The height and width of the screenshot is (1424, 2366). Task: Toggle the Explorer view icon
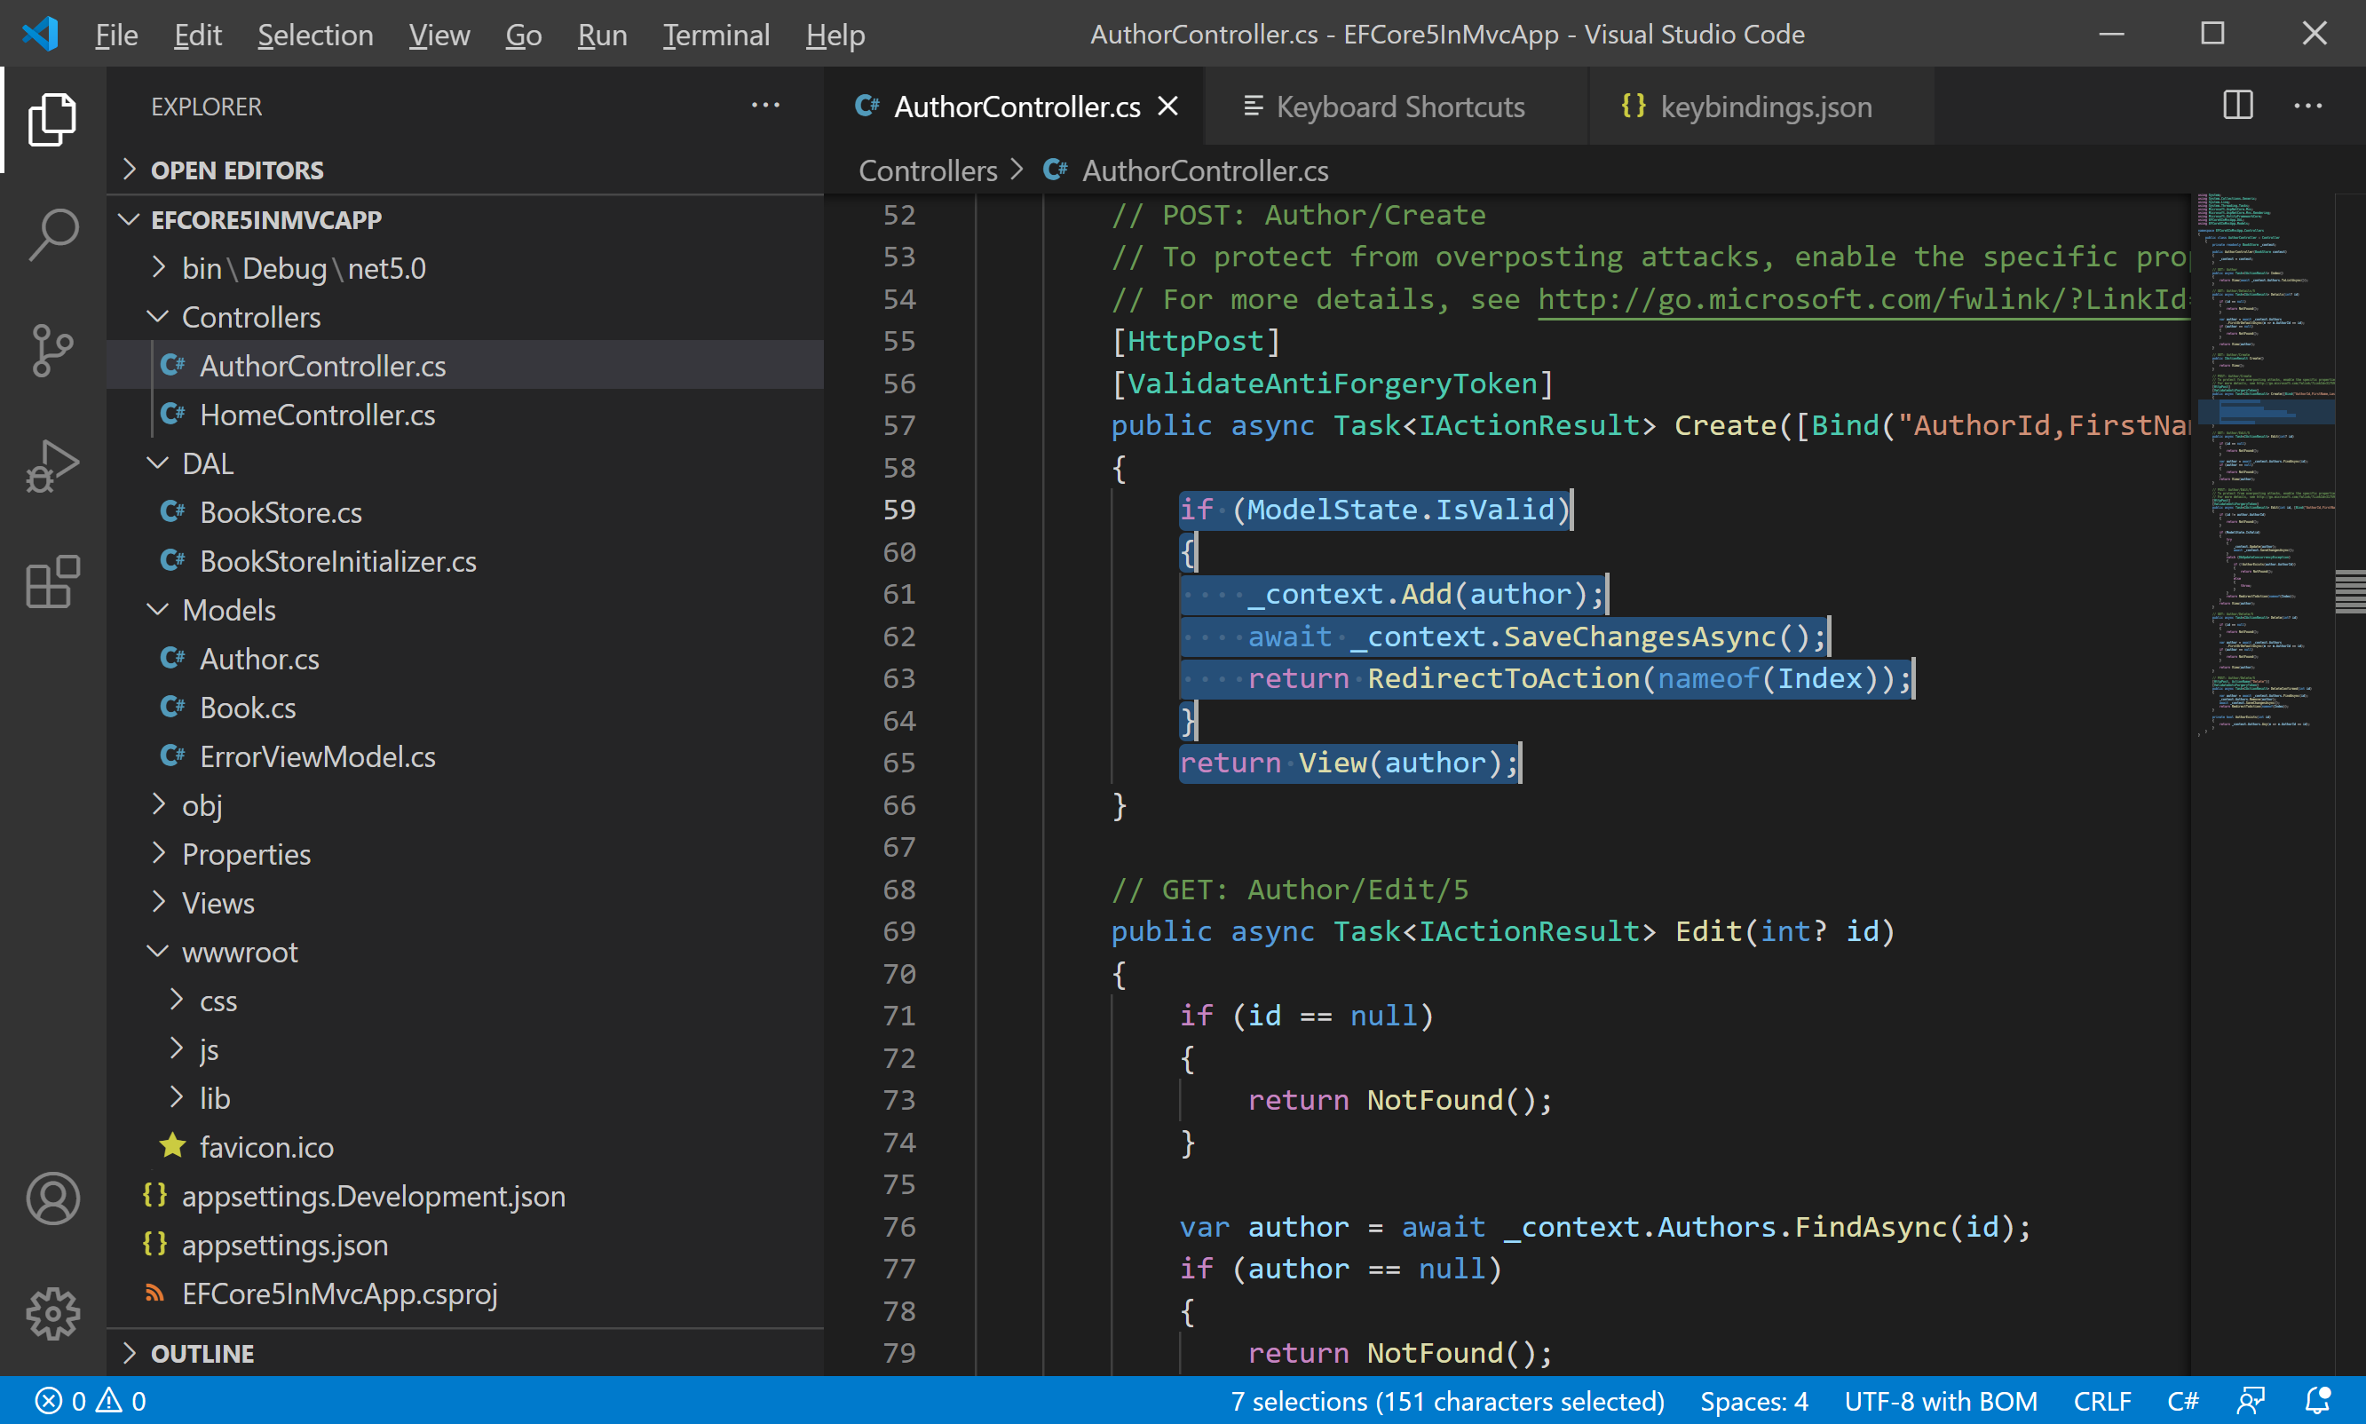[52, 119]
